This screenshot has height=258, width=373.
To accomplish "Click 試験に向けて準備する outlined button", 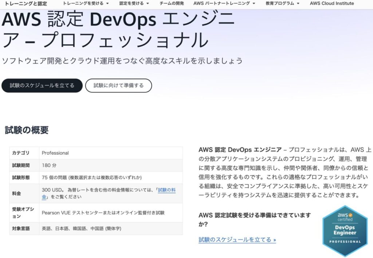I will pyautogui.click(x=118, y=86).
